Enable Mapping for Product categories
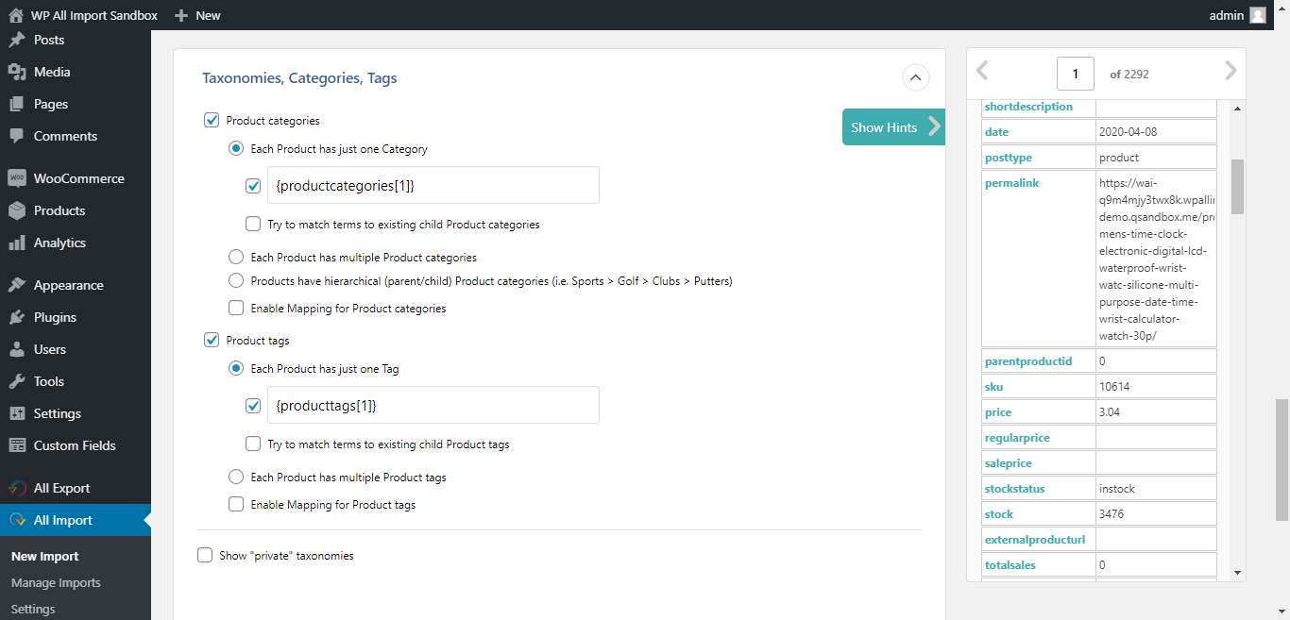The width and height of the screenshot is (1290, 620). pos(236,309)
